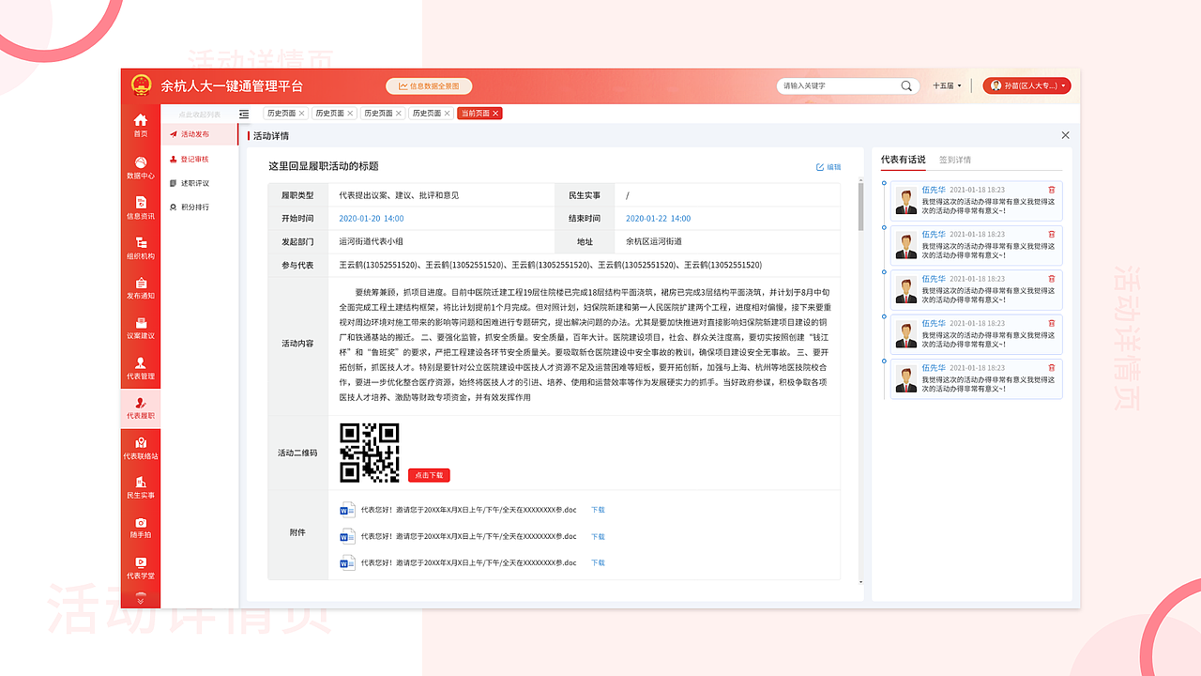Screen dimensions: 1201x676
Task: Click the 活动详情 heading
Action: 270,135
